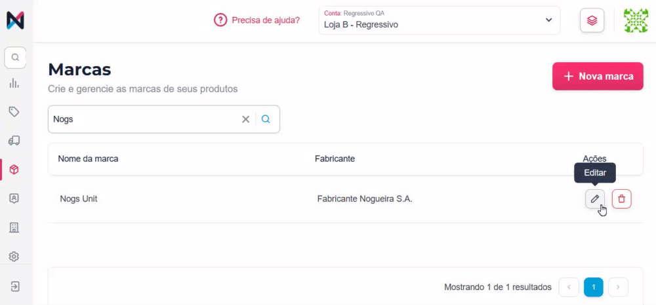Click inside the Nogs search input

point(144,119)
